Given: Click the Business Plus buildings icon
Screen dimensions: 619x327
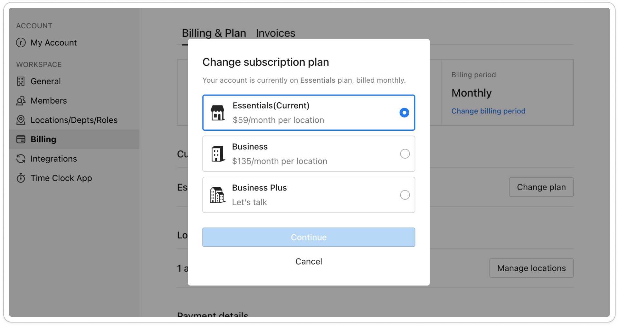Looking at the screenshot, I should tap(218, 195).
